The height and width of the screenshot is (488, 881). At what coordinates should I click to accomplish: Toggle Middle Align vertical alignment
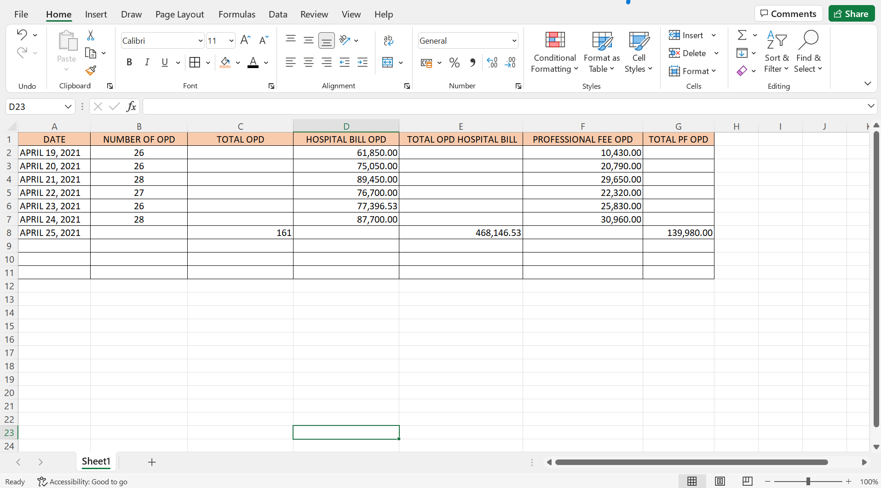coord(309,40)
